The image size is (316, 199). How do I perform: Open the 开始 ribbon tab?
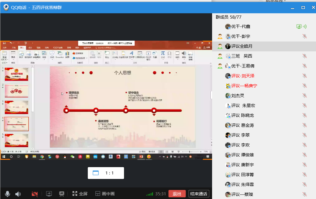[x=14, y=48]
